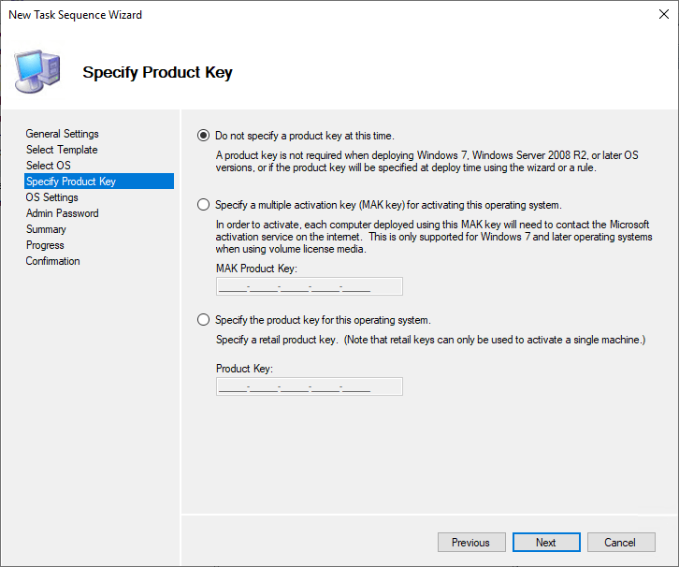Click the wizard computer icon in header
The width and height of the screenshot is (679, 567).
pos(37,70)
